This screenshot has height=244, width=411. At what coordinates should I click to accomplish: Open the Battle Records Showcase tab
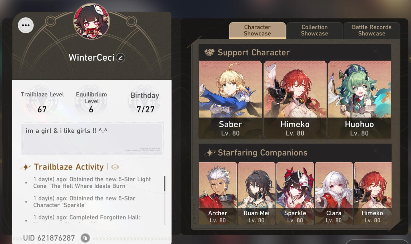[x=372, y=30]
